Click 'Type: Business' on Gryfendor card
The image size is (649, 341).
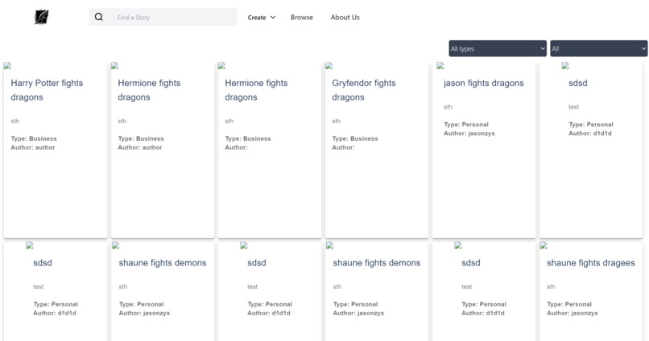coord(355,138)
